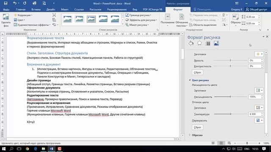Open Граница рисунка picture border menu

pos(138,15)
